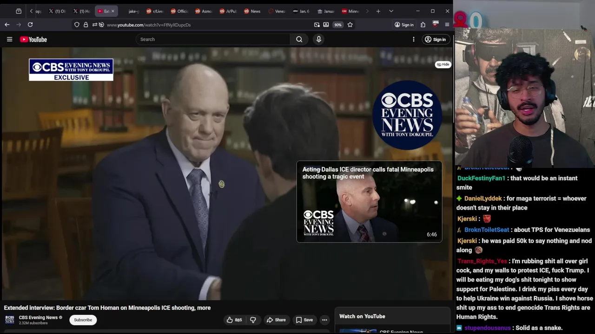595x334 pixels.
Task: Open CBS Evening News channel name link
Action: coord(38,317)
